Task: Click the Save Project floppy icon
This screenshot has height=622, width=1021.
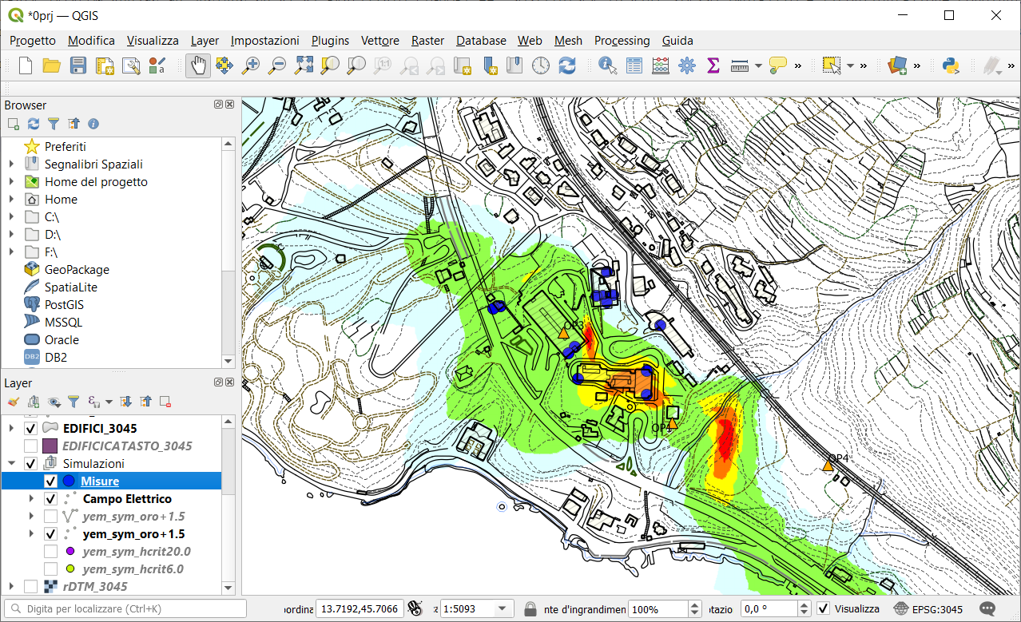Action: coord(78,65)
